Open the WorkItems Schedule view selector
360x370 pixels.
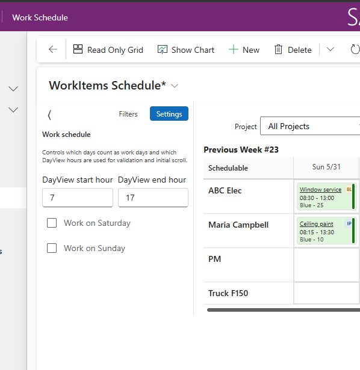coord(175,86)
